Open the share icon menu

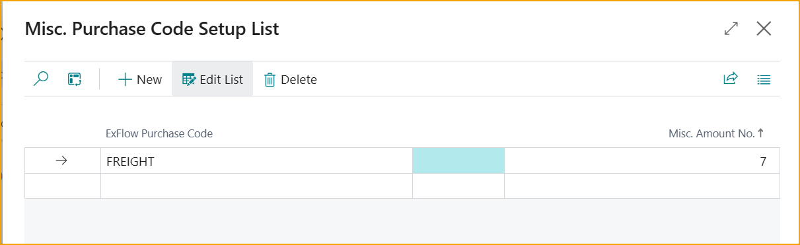point(730,79)
